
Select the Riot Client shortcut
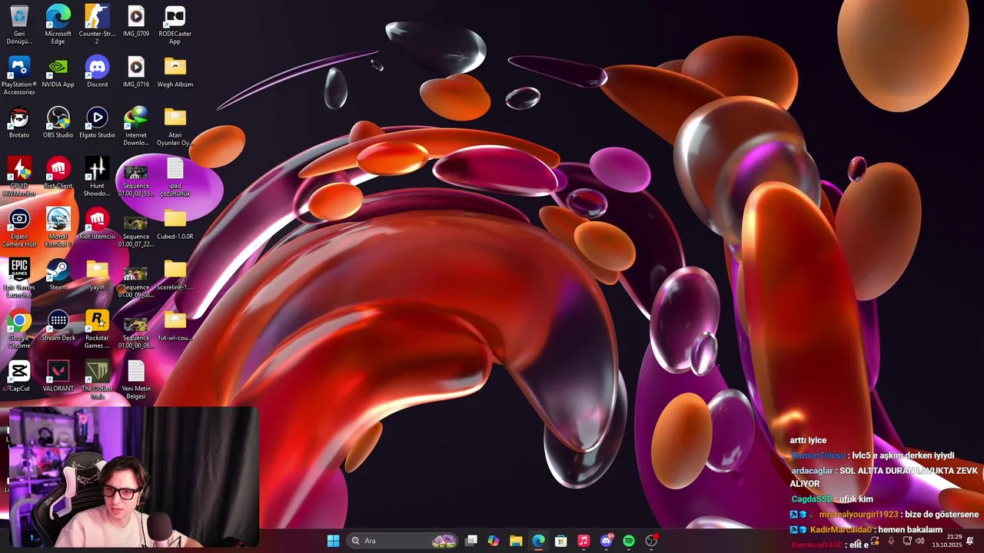point(58,173)
